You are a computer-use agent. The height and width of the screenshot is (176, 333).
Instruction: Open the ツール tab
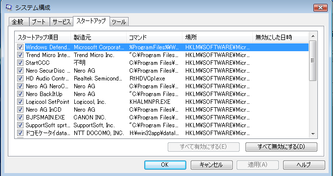pos(119,22)
